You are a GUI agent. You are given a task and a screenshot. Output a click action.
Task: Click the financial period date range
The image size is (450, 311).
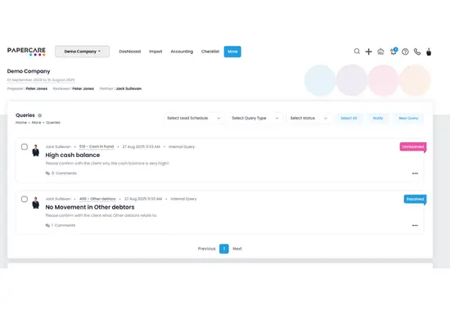(x=41, y=80)
